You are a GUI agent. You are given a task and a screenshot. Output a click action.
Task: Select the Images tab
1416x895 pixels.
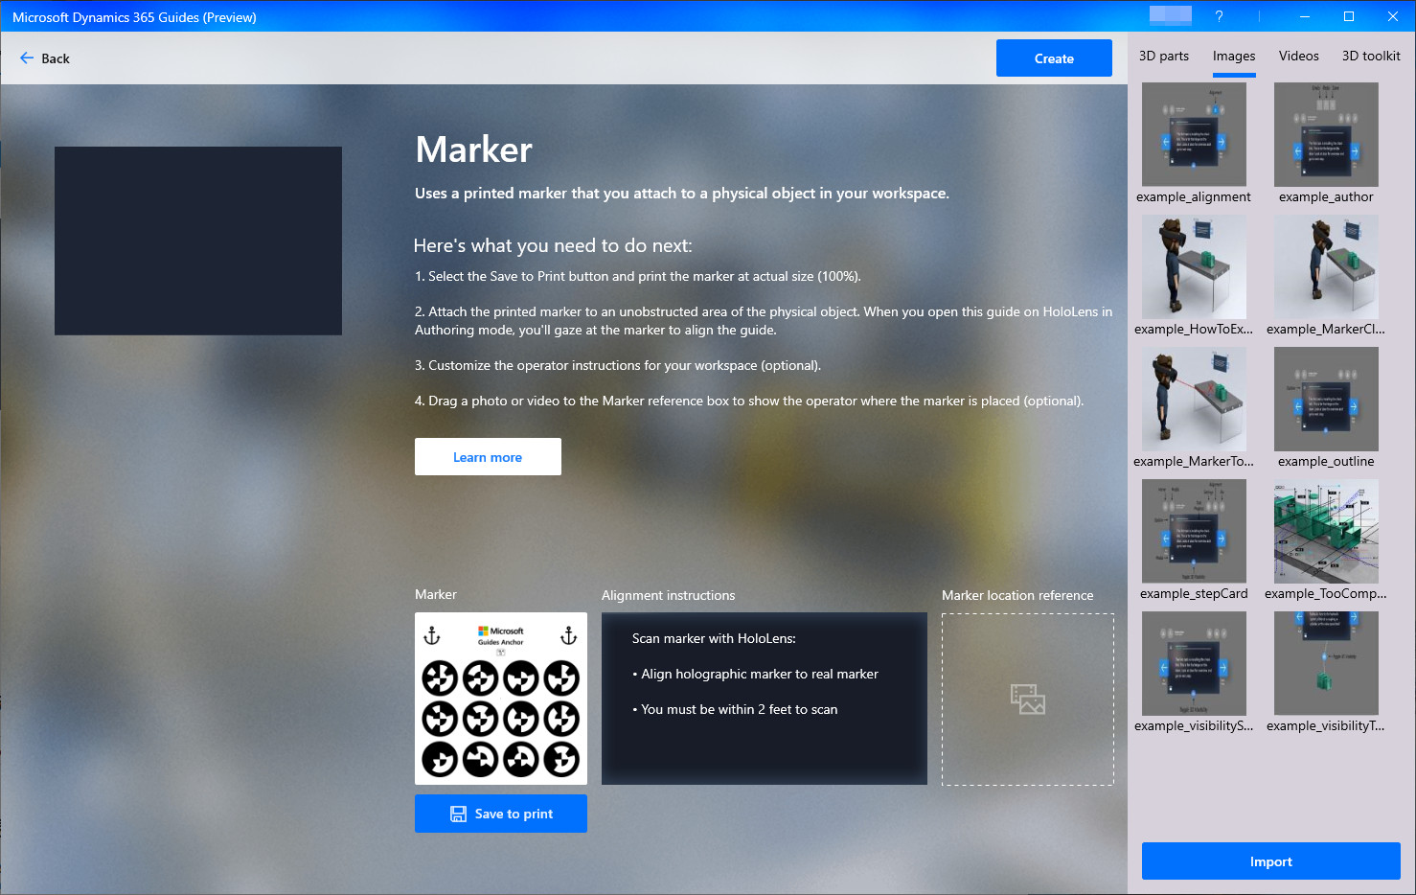(1233, 56)
